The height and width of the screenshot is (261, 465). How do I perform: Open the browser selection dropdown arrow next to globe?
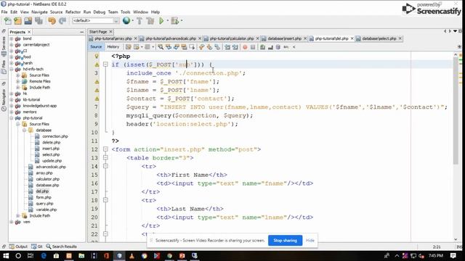click(x=132, y=21)
